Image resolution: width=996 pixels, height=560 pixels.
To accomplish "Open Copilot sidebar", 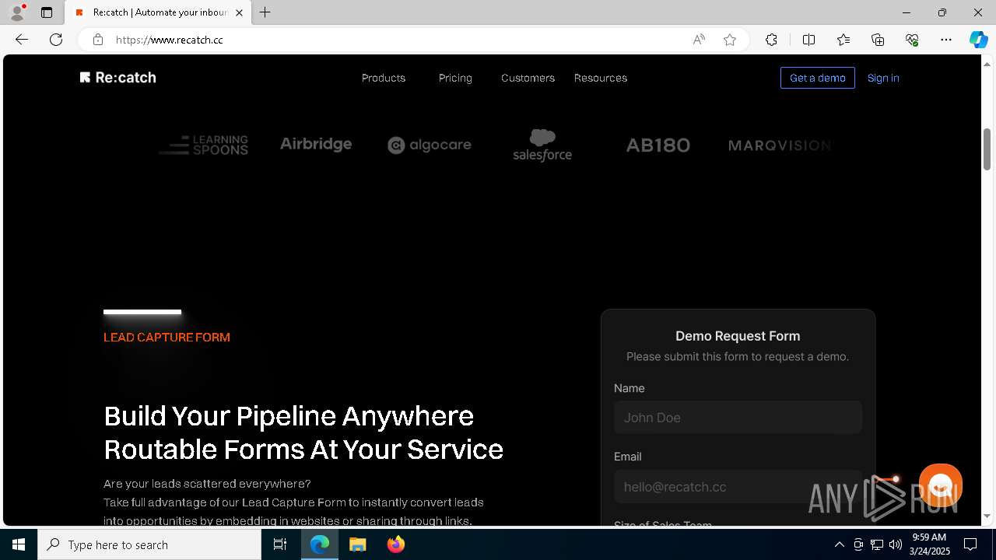I will pyautogui.click(x=978, y=40).
